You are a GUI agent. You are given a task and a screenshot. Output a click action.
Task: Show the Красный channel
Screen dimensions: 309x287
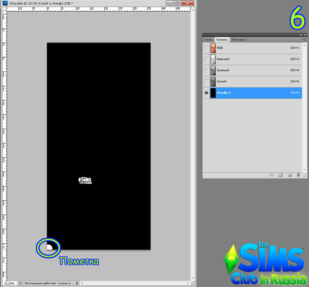[x=206, y=59]
